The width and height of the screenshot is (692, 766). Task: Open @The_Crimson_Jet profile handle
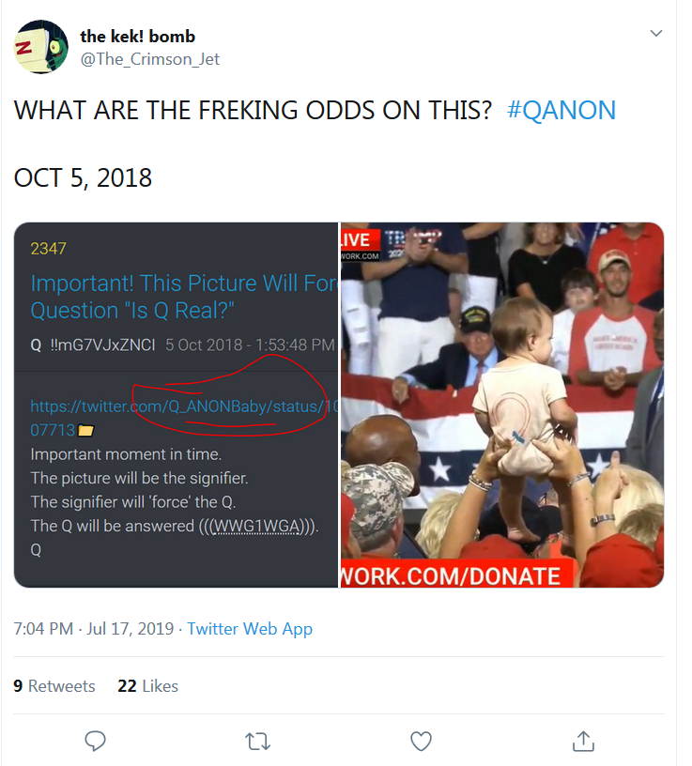pos(150,58)
